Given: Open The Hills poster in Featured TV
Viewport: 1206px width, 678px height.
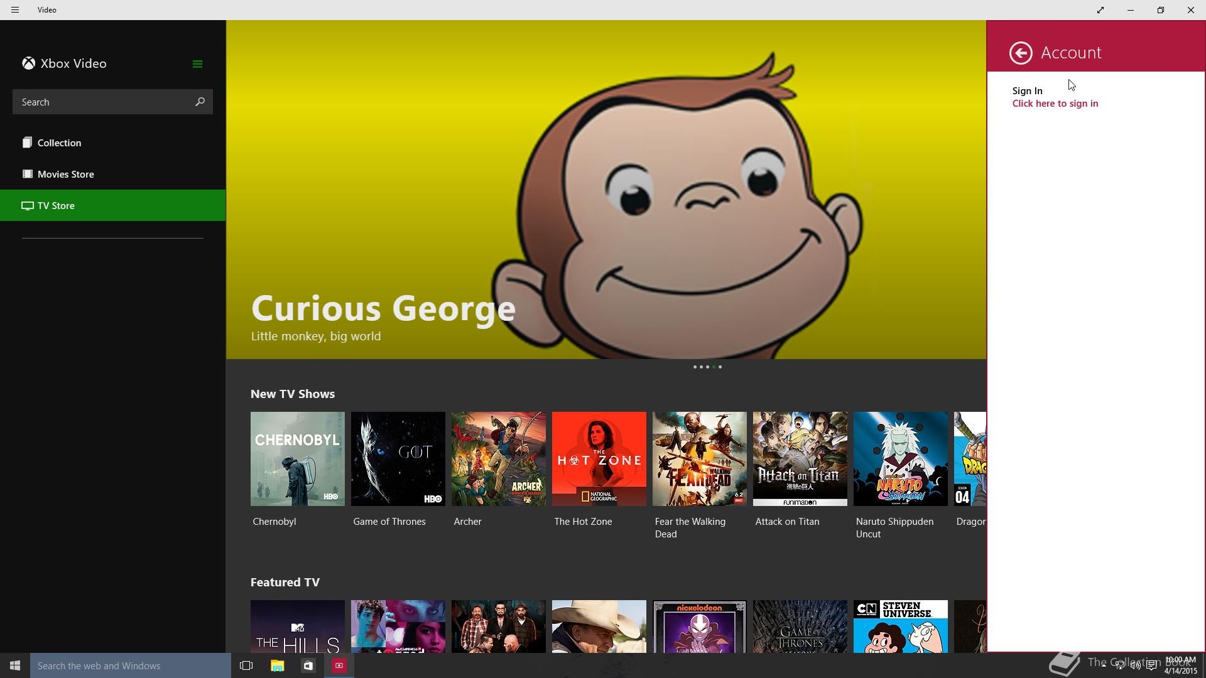Looking at the screenshot, I should point(298,627).
